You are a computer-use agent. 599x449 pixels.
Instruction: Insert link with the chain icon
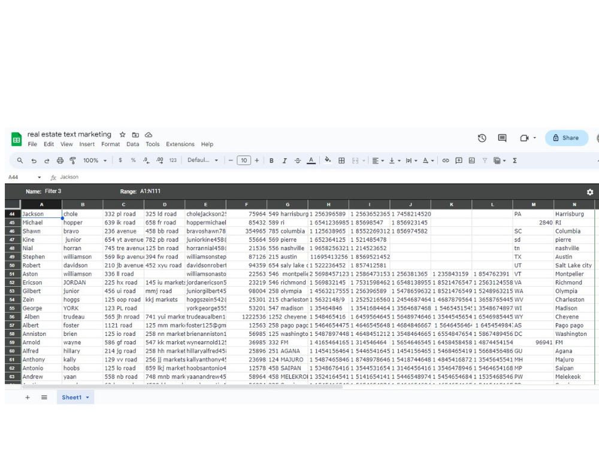coord(446,160)
